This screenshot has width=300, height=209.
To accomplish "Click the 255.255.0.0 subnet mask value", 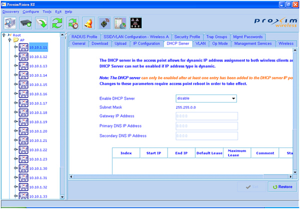I will point(186,107).
